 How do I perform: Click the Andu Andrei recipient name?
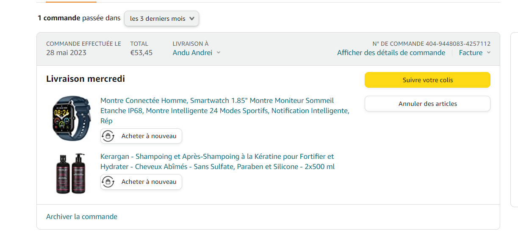pos(192,53)
